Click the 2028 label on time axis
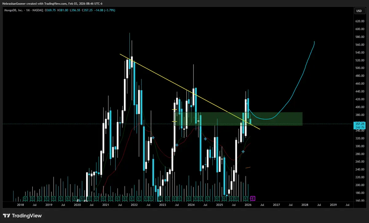 pyautogui.click(x=305, y=205)
